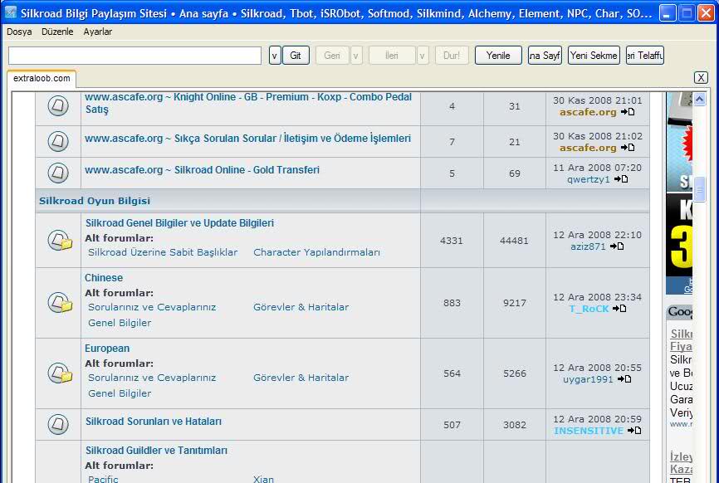The width and height of the screenshot is (719, 483).
Task: Open Silkroad Genel Bilgiler ve Update Bilgileri forum
Action: 179,223
